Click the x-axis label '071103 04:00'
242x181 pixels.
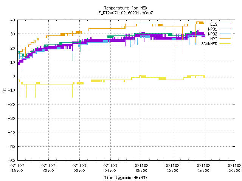[110, 168]
